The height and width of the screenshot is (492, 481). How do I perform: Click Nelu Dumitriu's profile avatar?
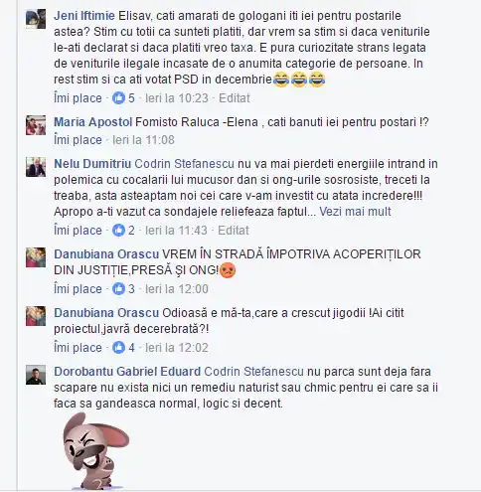pos(36,167)
